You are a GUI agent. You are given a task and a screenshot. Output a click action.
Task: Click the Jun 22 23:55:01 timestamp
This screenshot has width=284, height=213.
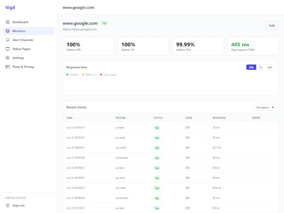pyautogui.click(x=75, y=208)
